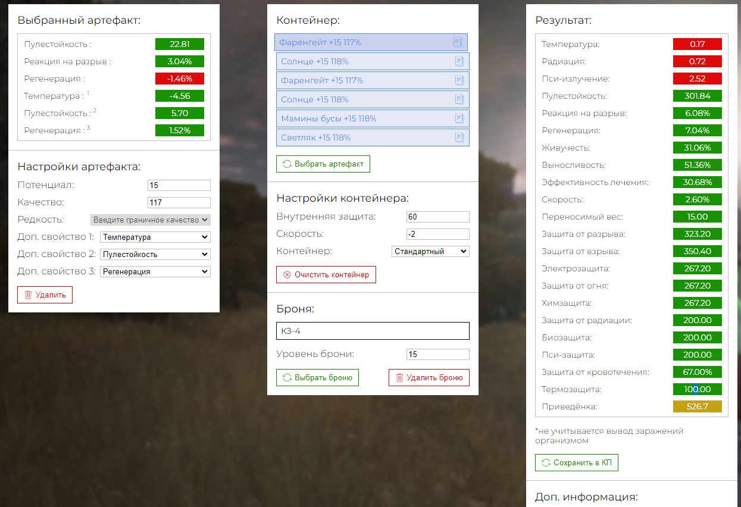The image size is (741, 507).
Task: Open Доп. свойство 1 dropdown showing Температура
Action: point(155,237)
